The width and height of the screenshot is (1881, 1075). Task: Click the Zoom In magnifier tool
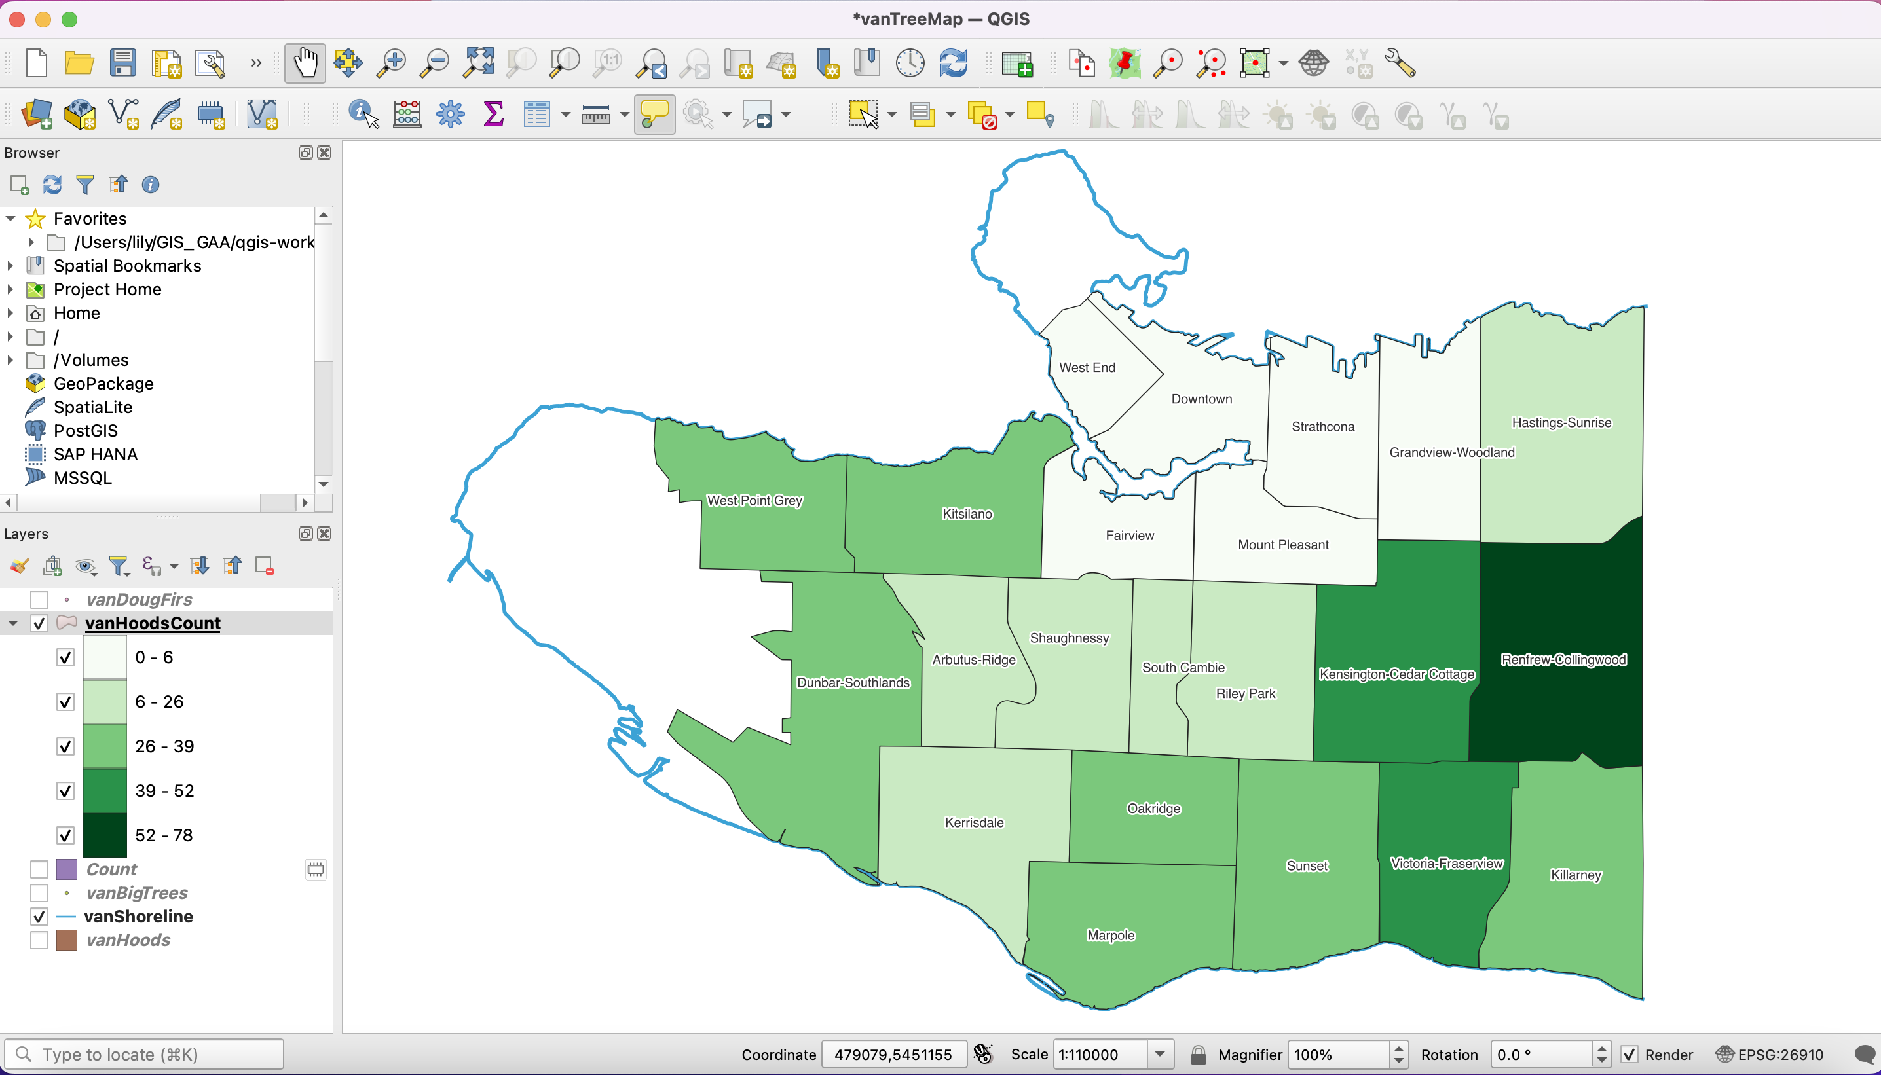pyautogui.click(x=391, y=64)
